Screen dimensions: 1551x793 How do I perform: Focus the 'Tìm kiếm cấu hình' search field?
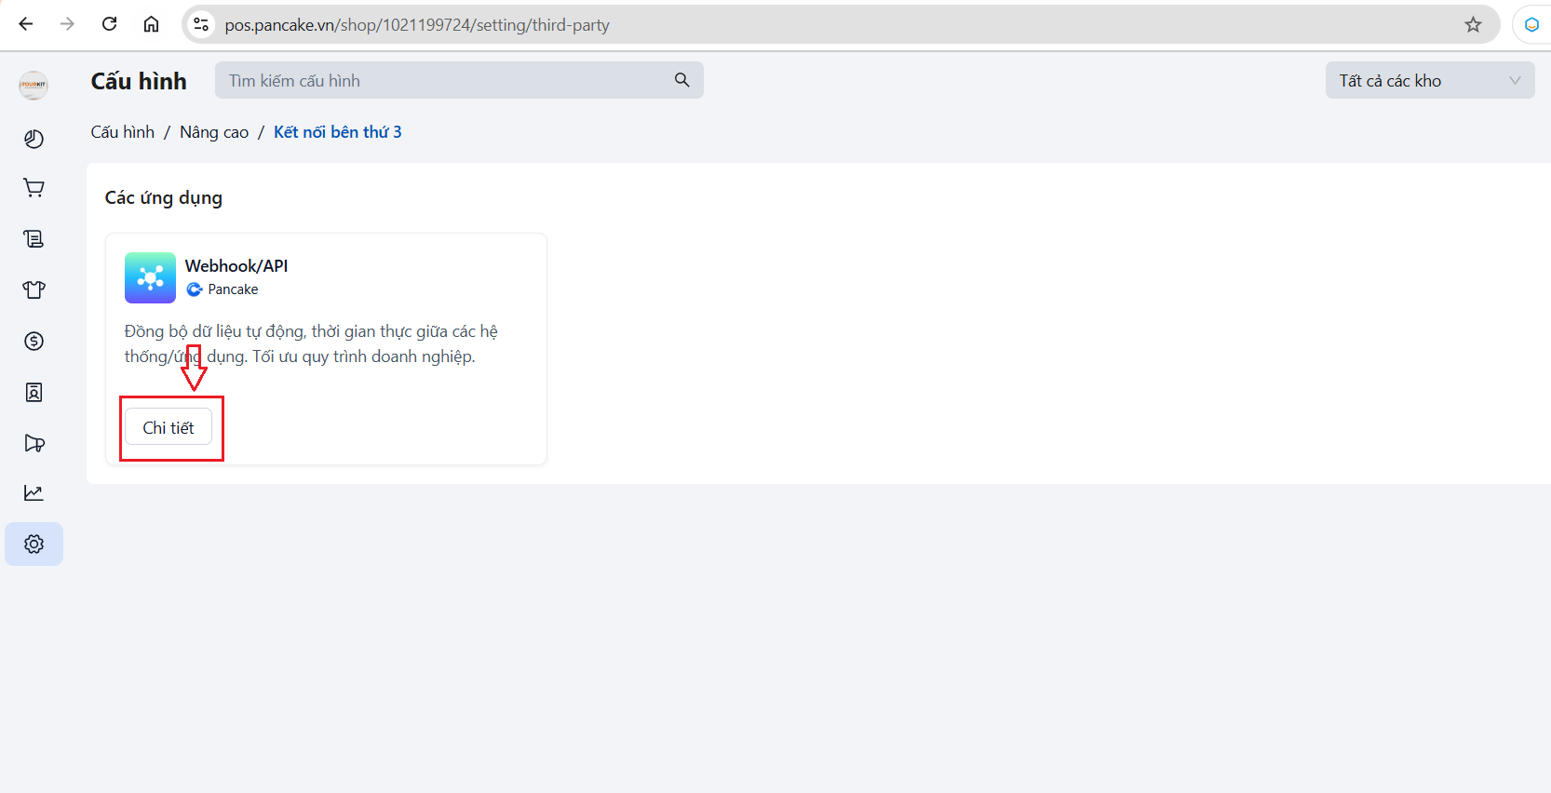click(447, 81)
